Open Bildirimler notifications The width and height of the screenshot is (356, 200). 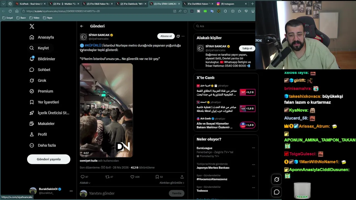point(43,59)
